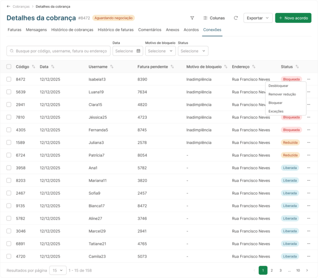Screen dimensions: 318x278
Task: Open the Colunas settings button
Action: [214, 18]
